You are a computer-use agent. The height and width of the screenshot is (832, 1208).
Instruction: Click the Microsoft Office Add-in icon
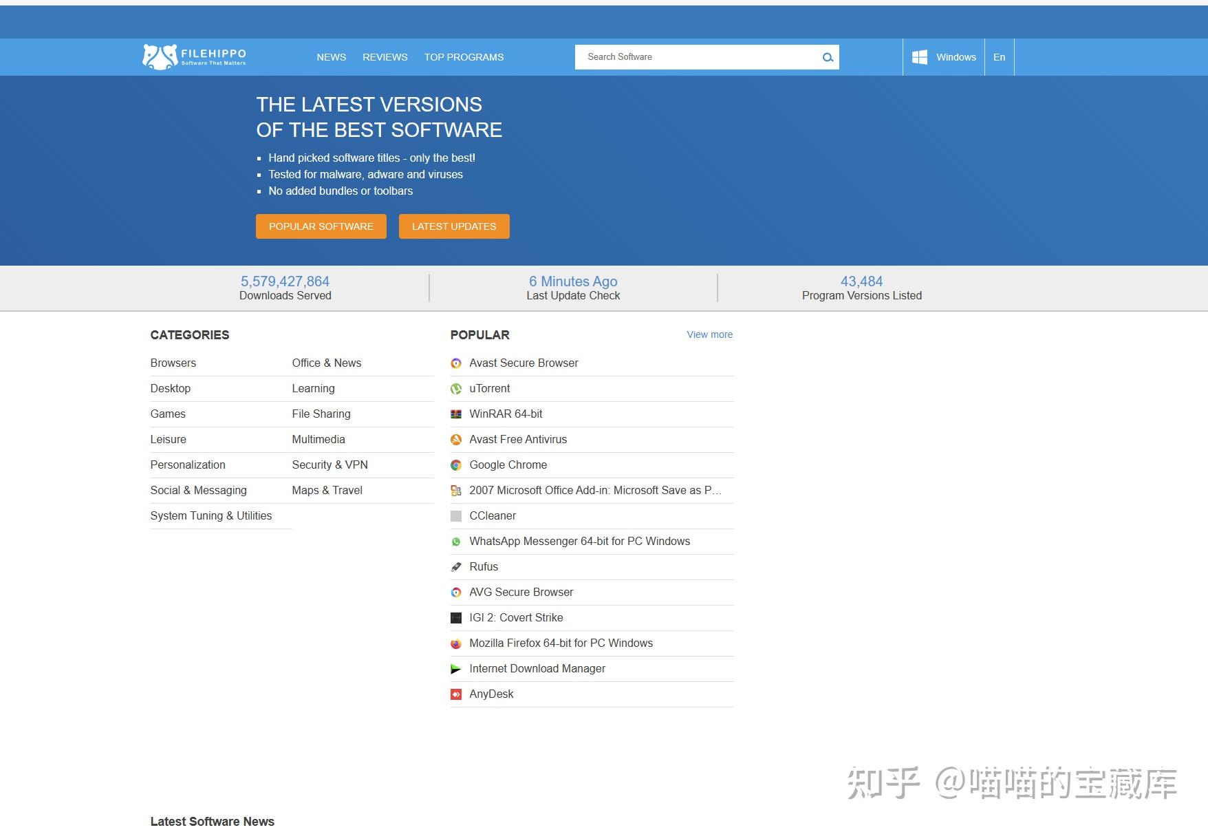(x=456, y=491)
